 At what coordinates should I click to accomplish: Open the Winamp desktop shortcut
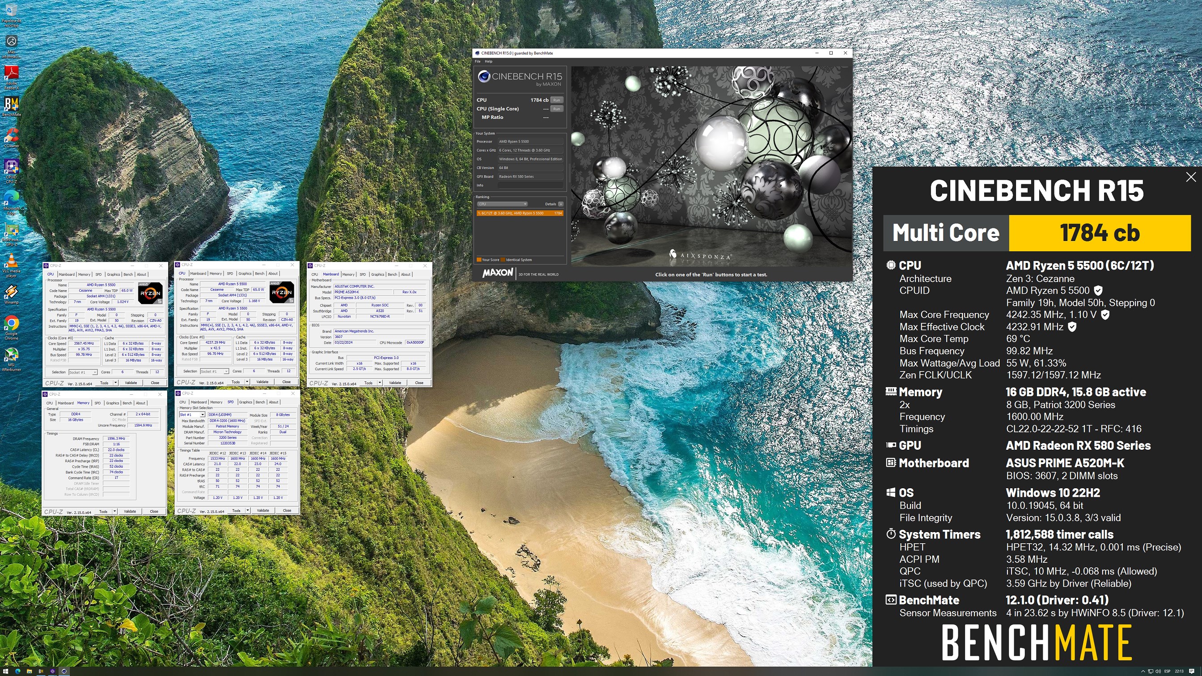pos(11,294)
